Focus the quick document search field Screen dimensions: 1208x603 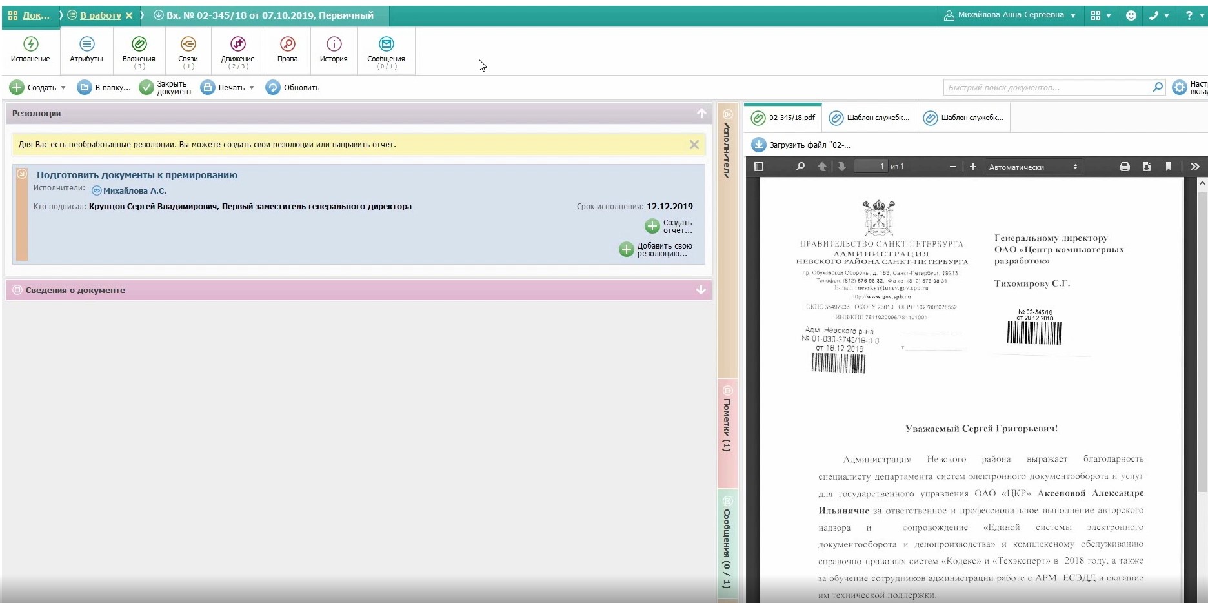point(1047,88)
